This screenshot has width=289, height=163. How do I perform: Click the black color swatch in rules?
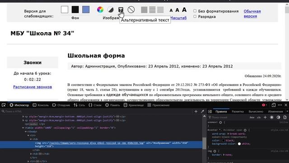224,140
